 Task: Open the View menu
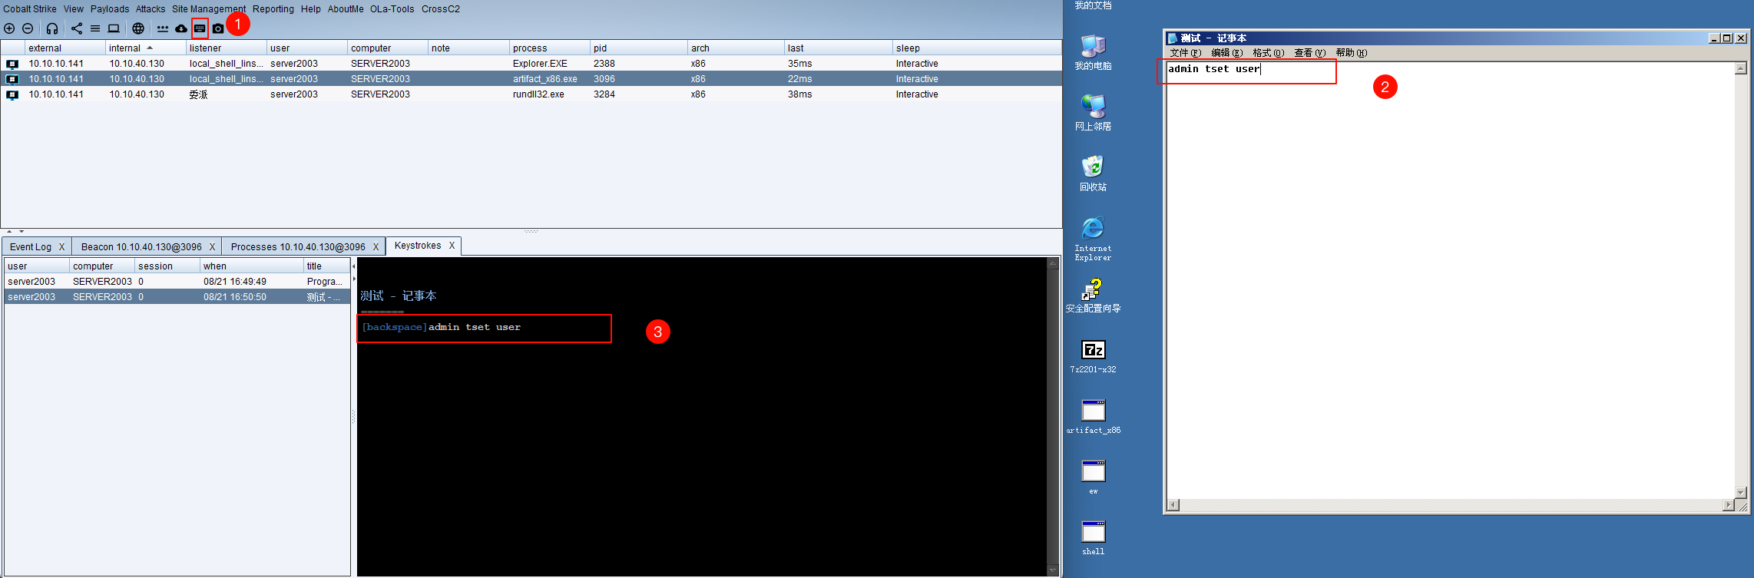point(74,9)
